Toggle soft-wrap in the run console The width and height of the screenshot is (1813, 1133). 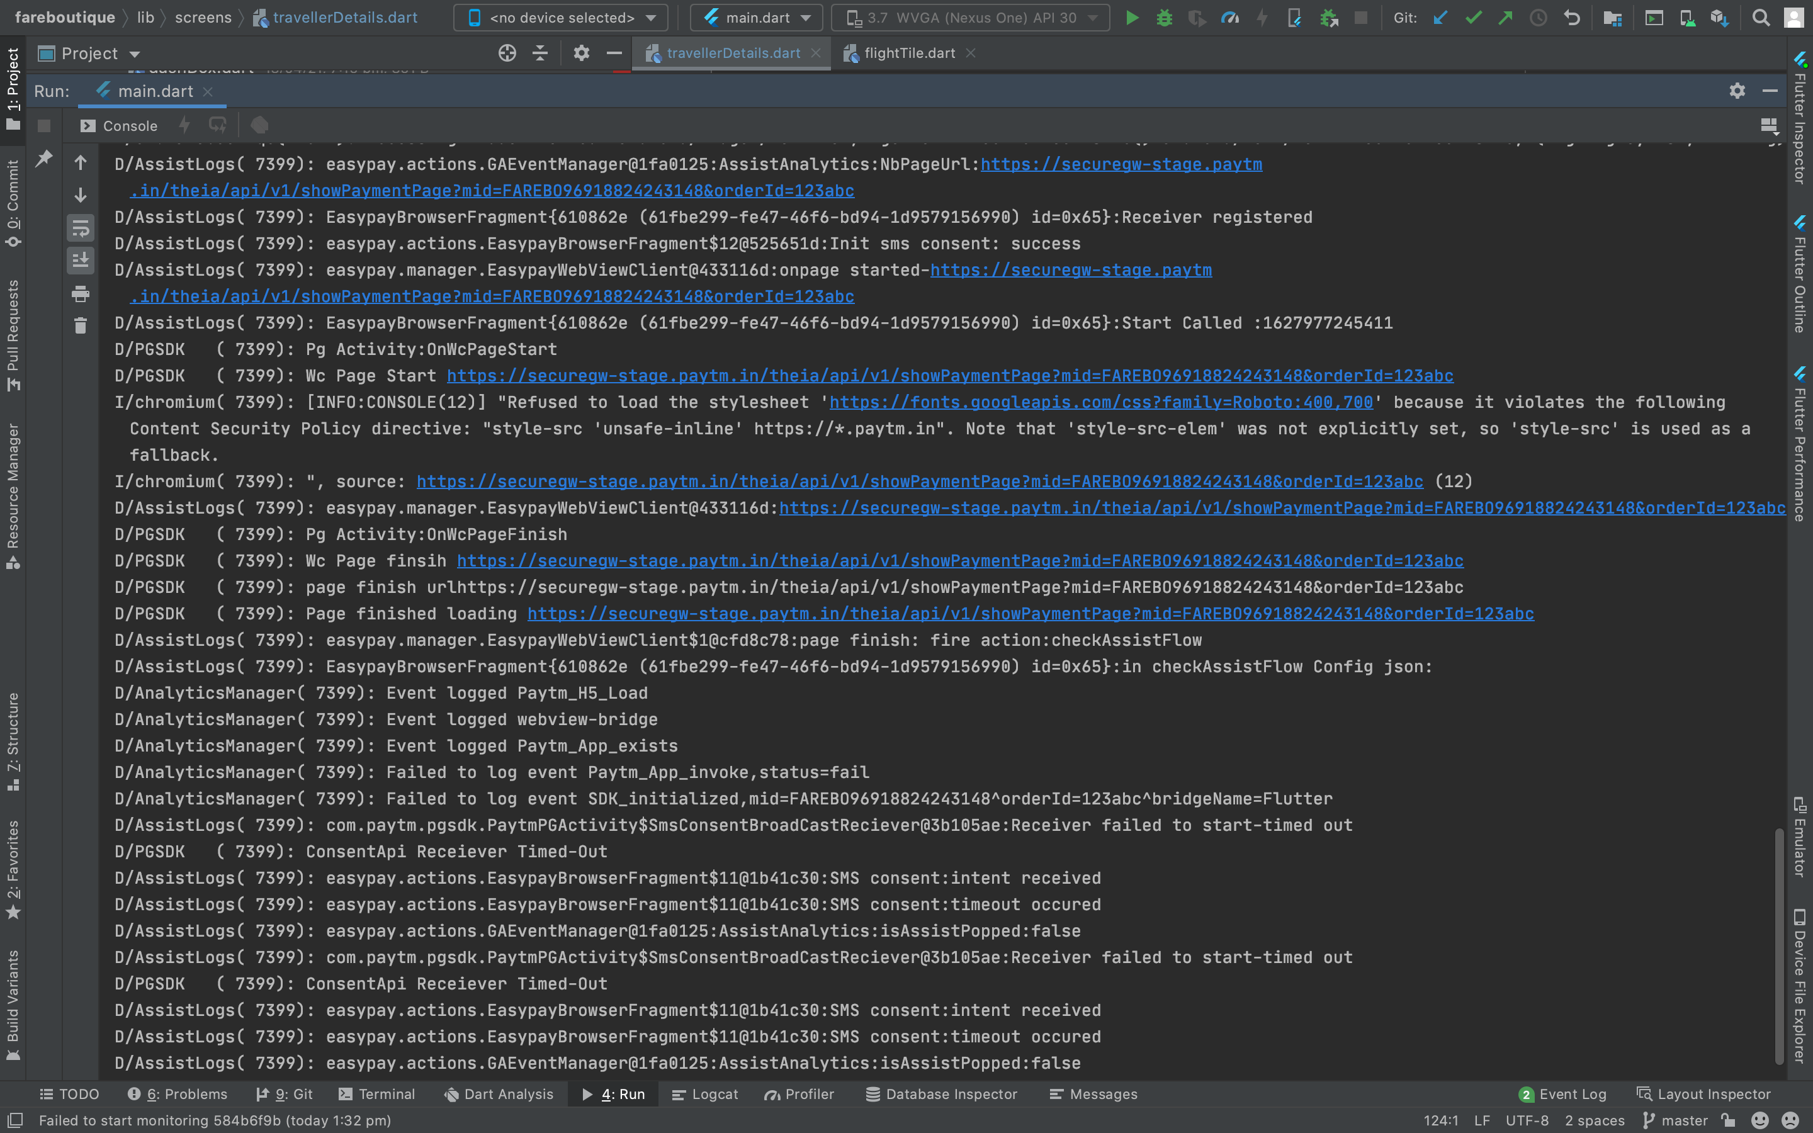(81, 228)
